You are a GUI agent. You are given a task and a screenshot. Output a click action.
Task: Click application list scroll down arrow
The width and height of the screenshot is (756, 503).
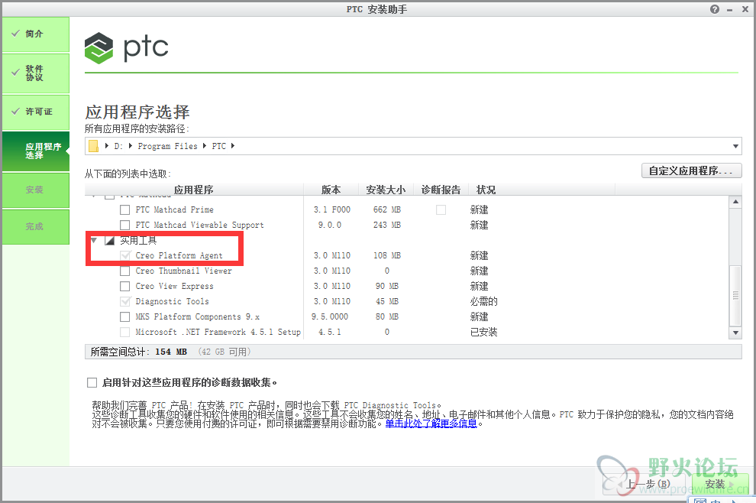tap(735, 333)
